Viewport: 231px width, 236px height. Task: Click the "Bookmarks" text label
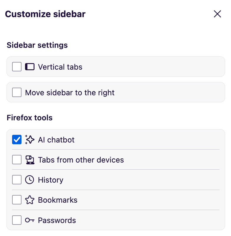[x=58, y=200]
